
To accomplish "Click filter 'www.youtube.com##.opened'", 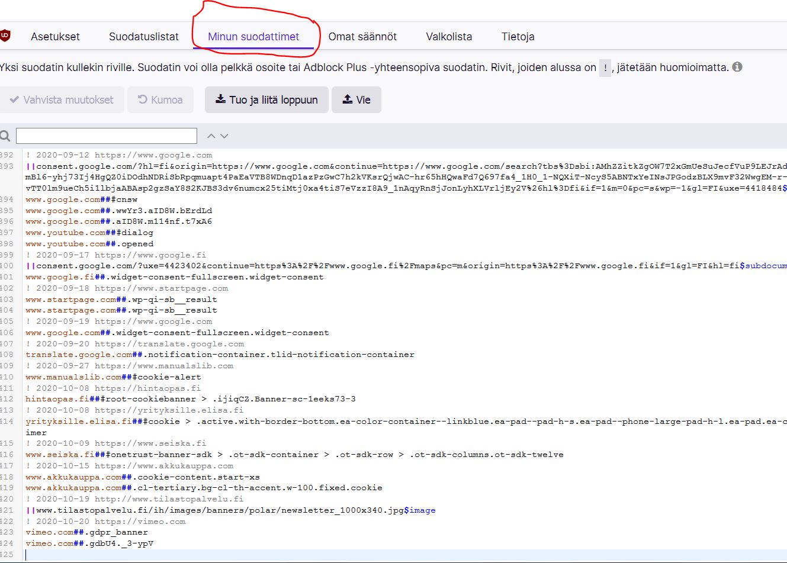I will [x=89, y=244].
